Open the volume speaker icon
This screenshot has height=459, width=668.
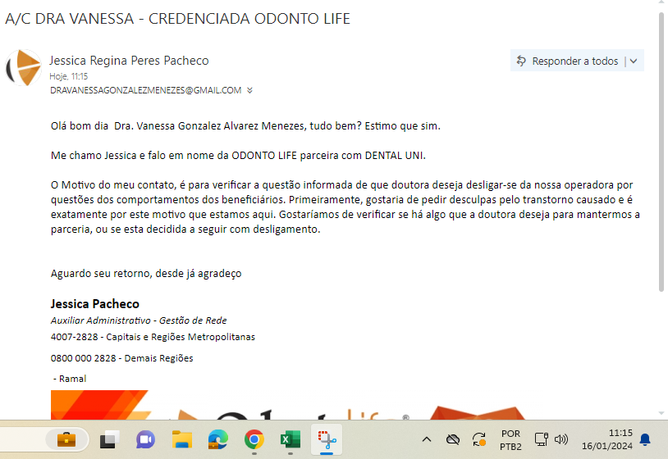[x=561, y=439]
